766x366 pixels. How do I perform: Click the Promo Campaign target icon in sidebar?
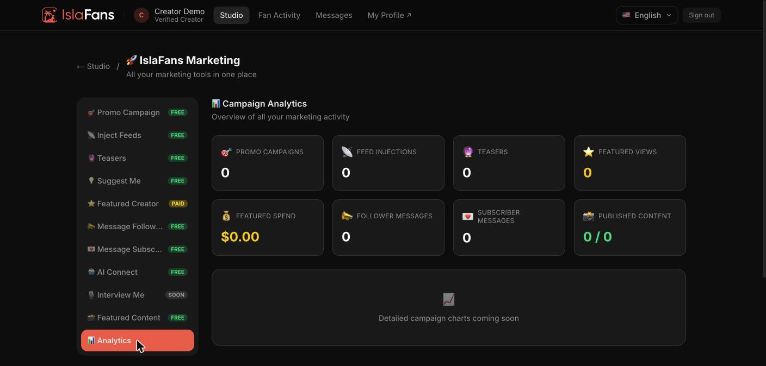(x=91, y=112)
